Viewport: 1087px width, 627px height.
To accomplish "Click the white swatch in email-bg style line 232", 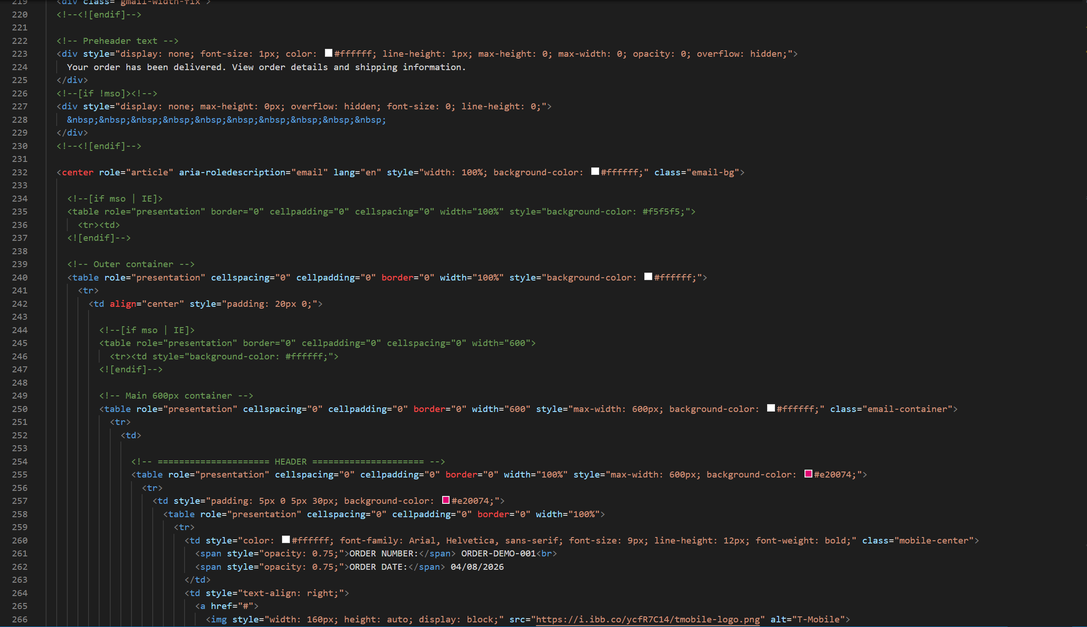I will (x=595, y=171).
